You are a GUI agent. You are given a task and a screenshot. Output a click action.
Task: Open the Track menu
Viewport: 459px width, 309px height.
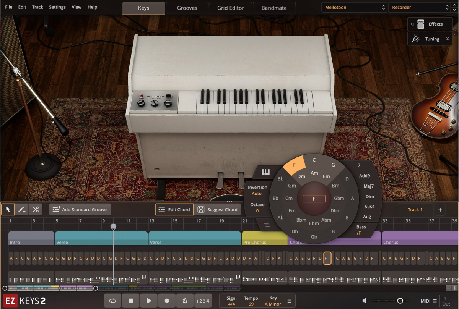pyautogui.click(x=37, y=7)
